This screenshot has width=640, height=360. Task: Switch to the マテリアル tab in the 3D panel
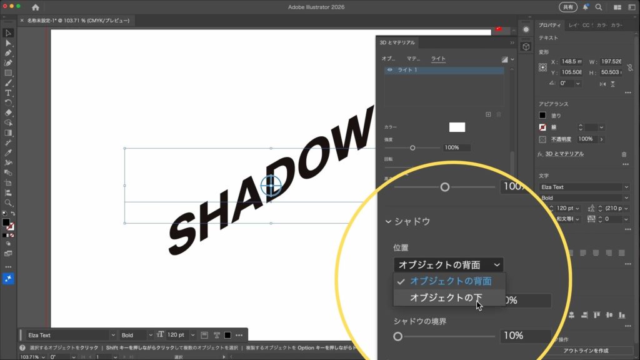coord(413,59)
